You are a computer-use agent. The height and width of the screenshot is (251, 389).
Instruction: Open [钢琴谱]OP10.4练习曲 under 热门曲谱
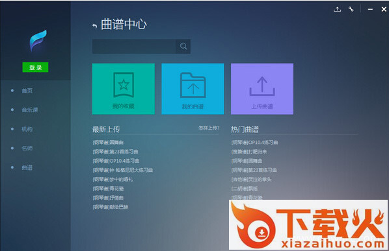(x=254, y=143)
